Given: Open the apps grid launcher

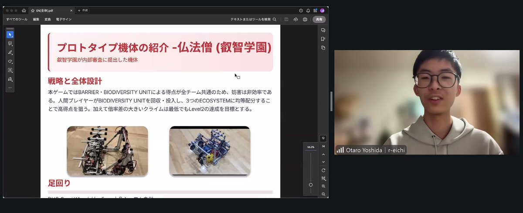Looking at the screenshot, I should 315,10.
